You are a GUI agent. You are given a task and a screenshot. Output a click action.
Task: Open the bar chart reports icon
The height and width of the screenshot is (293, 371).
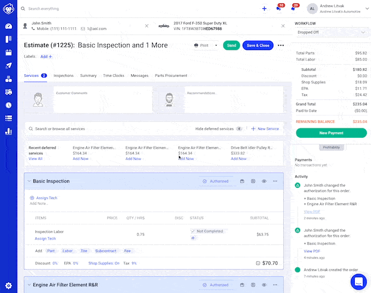coord(8,131)
